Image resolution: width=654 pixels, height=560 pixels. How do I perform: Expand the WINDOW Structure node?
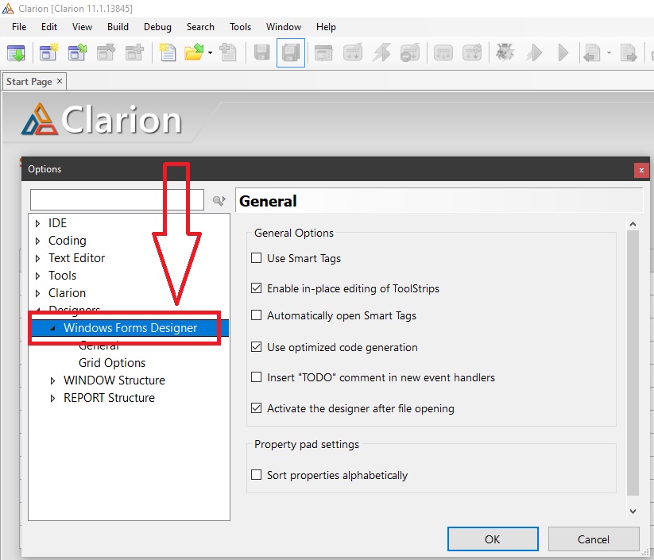tap(52, 380)
